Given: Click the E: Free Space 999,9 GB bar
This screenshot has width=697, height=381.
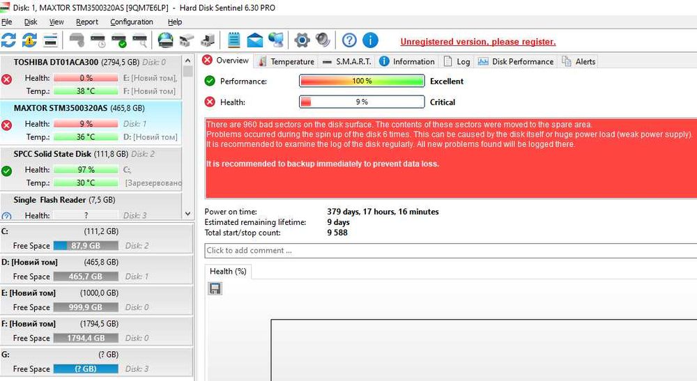Looking at the screenshot, I should (x=86, y=307).
